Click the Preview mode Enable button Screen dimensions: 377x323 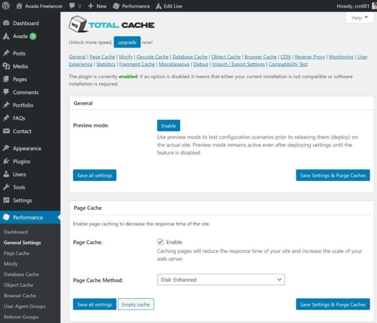click(x=169, y=125)
